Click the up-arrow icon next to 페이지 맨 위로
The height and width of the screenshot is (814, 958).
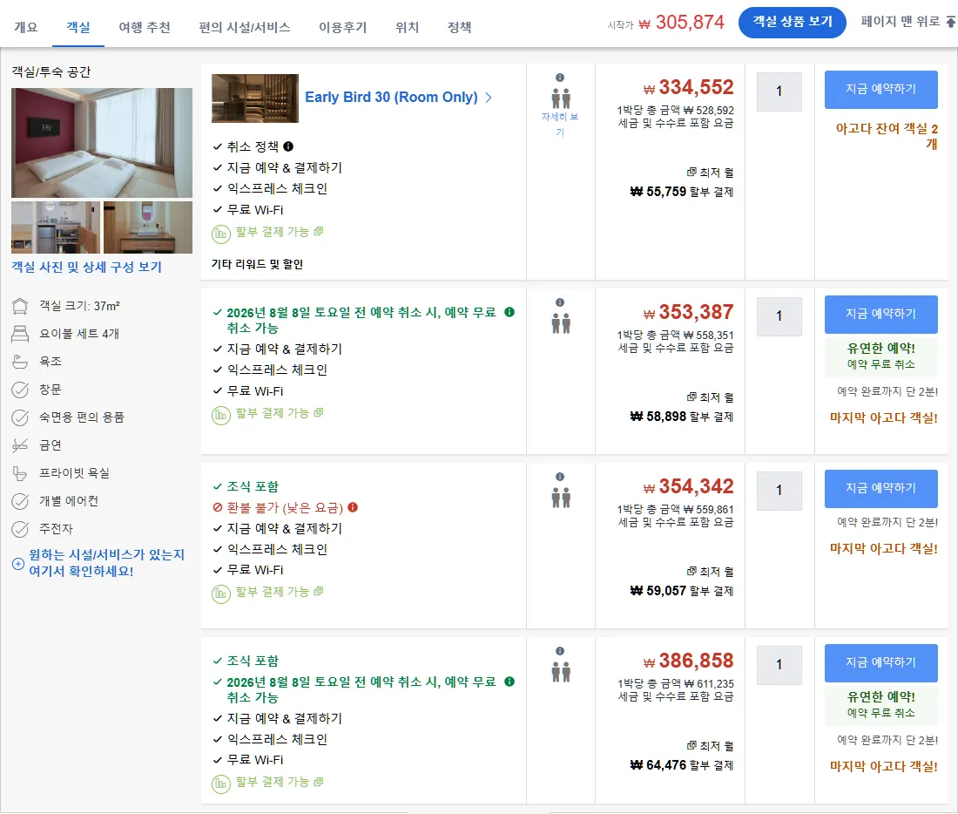pos(951,22)
